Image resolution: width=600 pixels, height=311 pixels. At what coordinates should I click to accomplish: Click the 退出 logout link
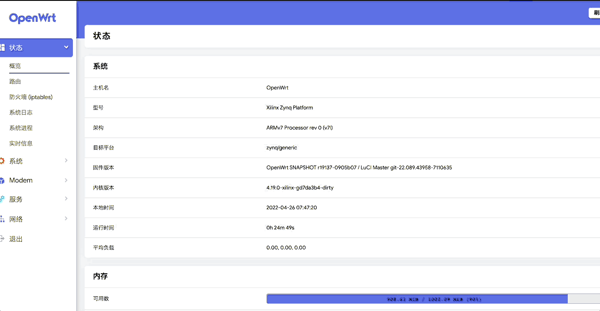16,239
